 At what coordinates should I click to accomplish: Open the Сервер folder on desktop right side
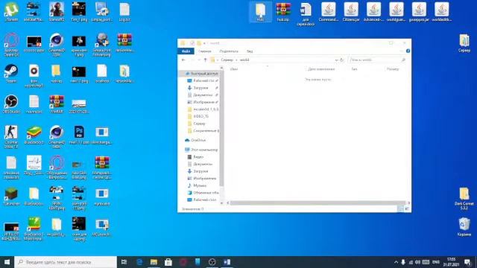click(464, 43)
